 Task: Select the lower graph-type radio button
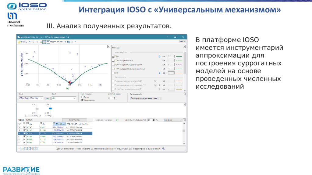82,100
